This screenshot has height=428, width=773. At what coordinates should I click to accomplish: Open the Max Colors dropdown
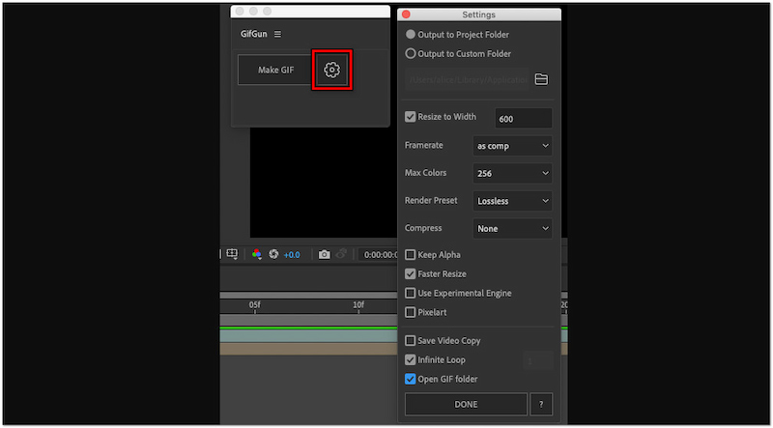[x=513, y=174]
